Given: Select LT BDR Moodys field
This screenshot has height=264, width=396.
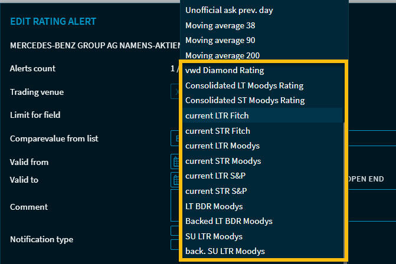Looking at the screenshot, I should (x=214, y=206).
